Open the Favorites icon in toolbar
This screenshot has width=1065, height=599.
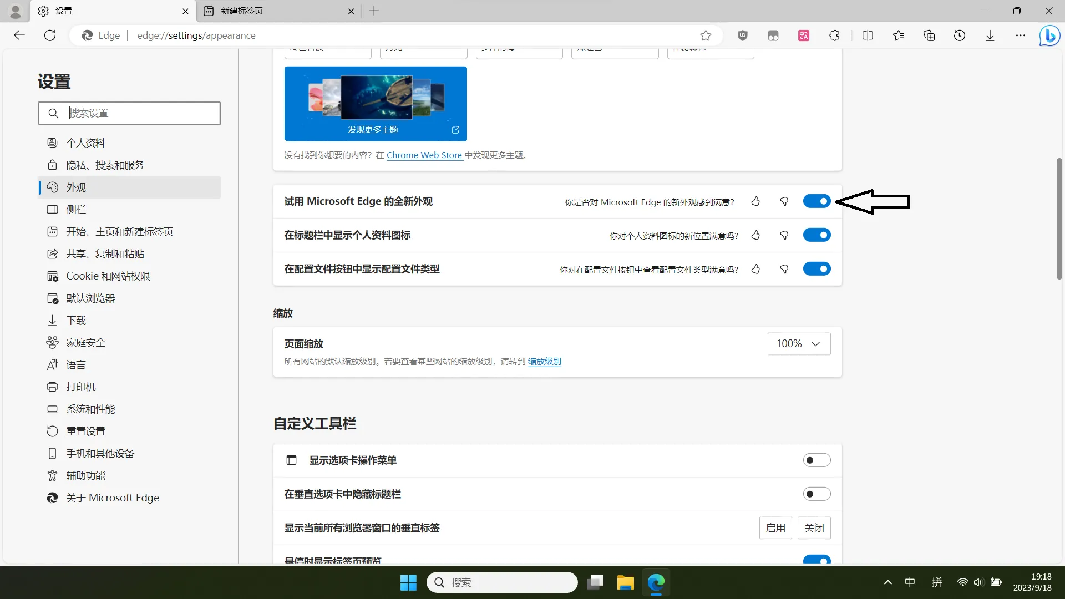pyautogui.click(x=898, y=35)
